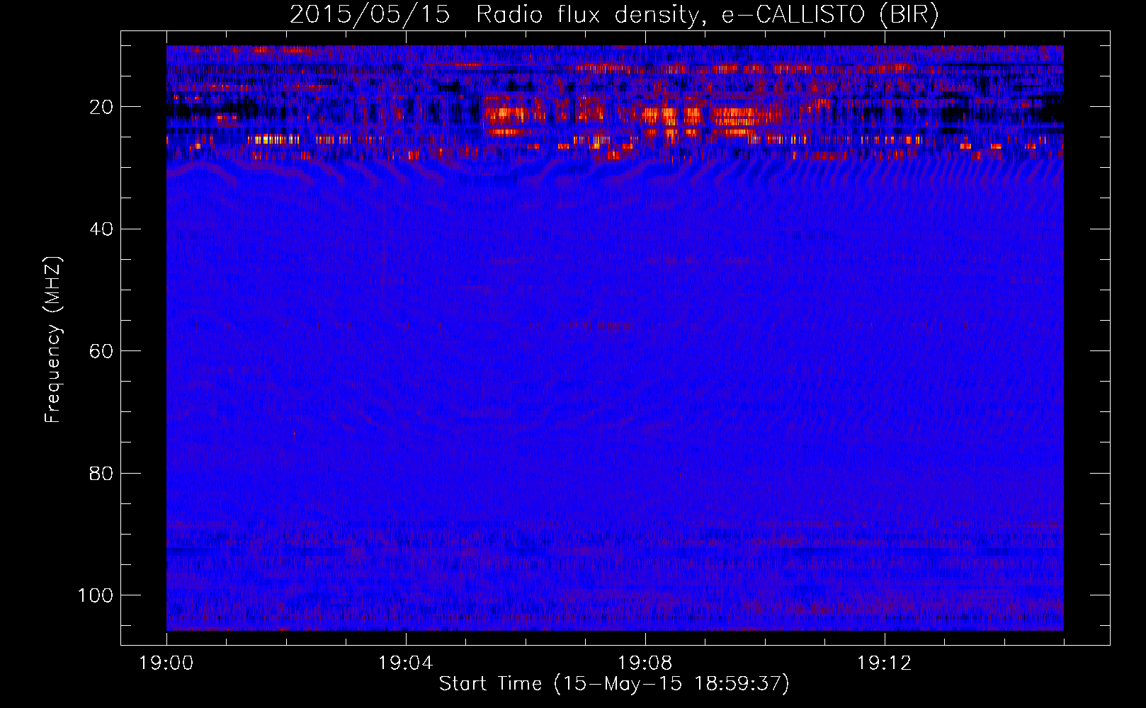The image size is (1146, 708).
Task: Click the 'Start Time (15-May-15 18:59:37)' x-axis label
Action: pyautogui.click(x=614, y=684)
